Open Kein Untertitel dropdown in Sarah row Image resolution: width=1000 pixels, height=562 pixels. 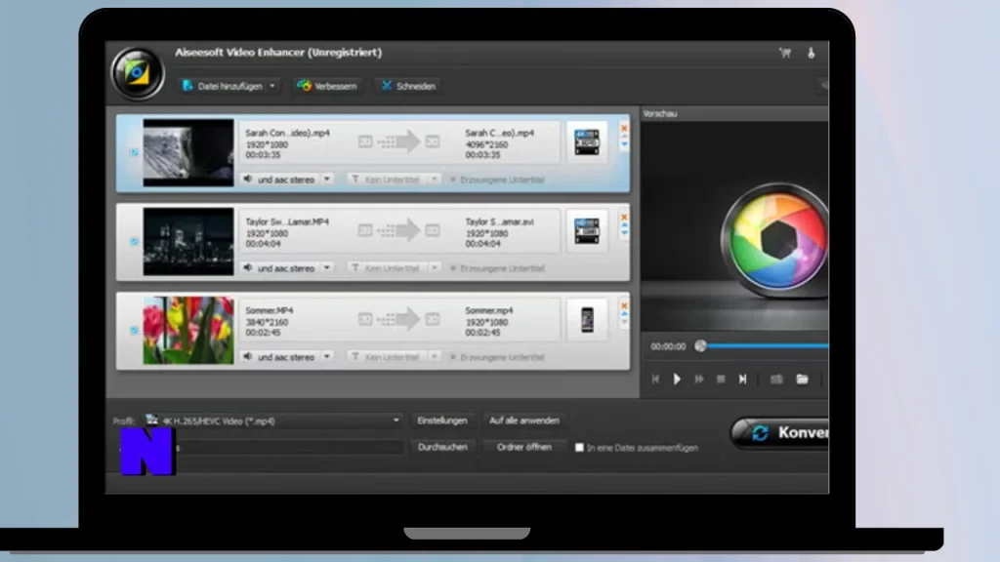pyautogui.click(x=435, y=180)
